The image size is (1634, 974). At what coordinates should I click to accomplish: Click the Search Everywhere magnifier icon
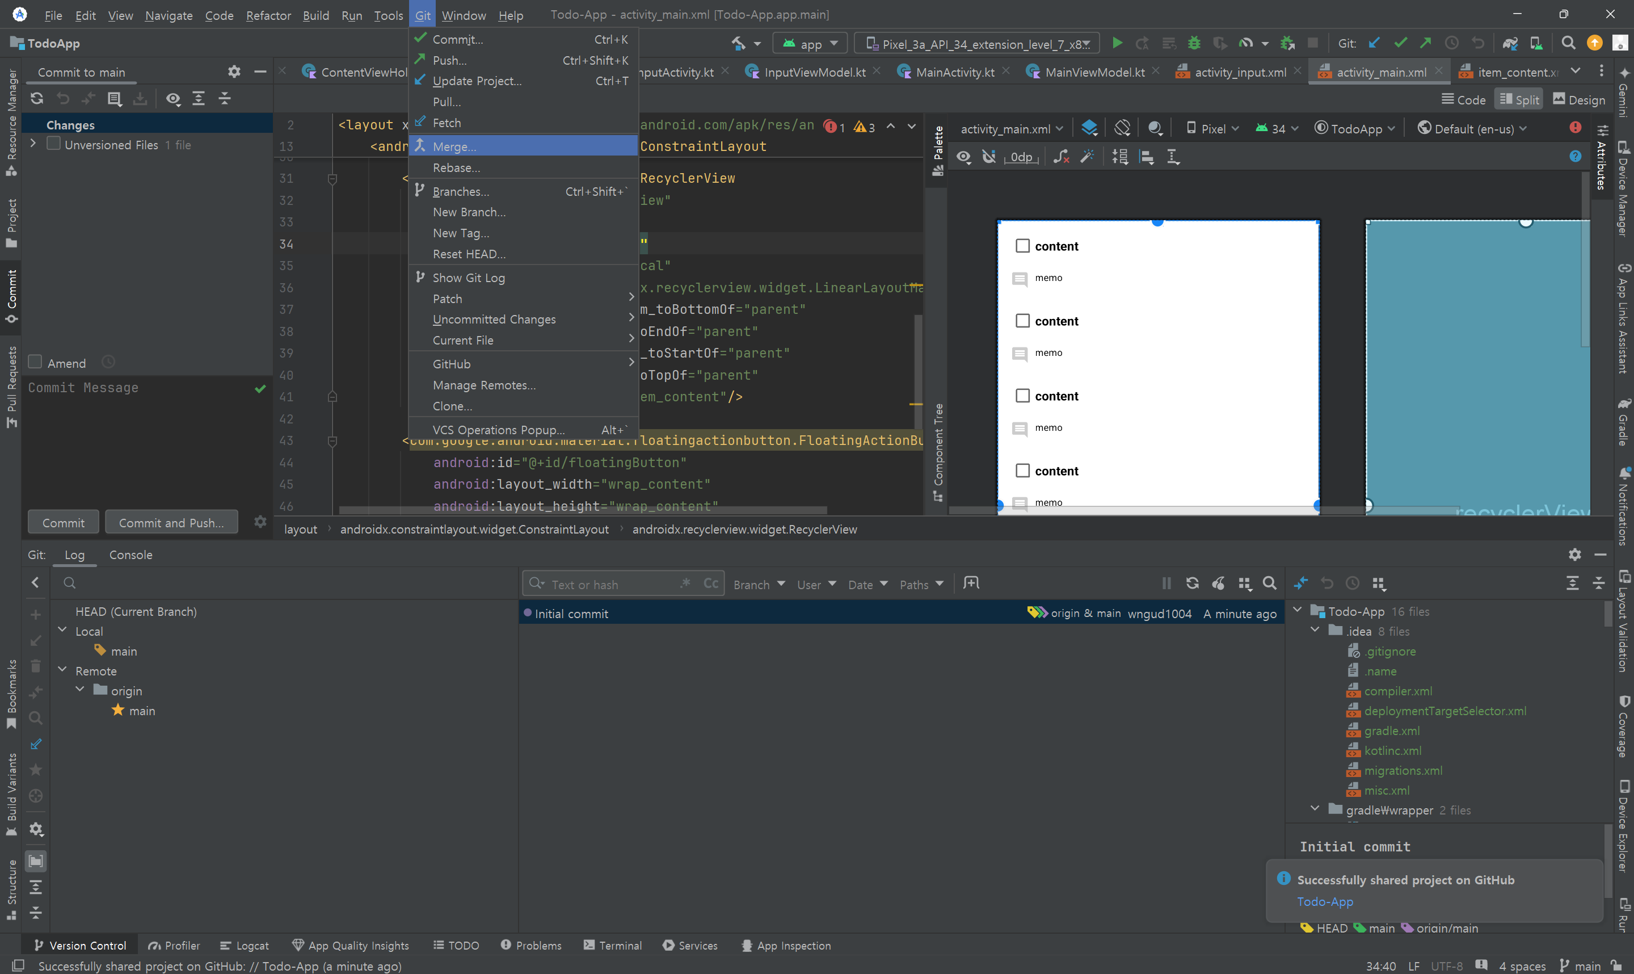(x=1568, y=43)
